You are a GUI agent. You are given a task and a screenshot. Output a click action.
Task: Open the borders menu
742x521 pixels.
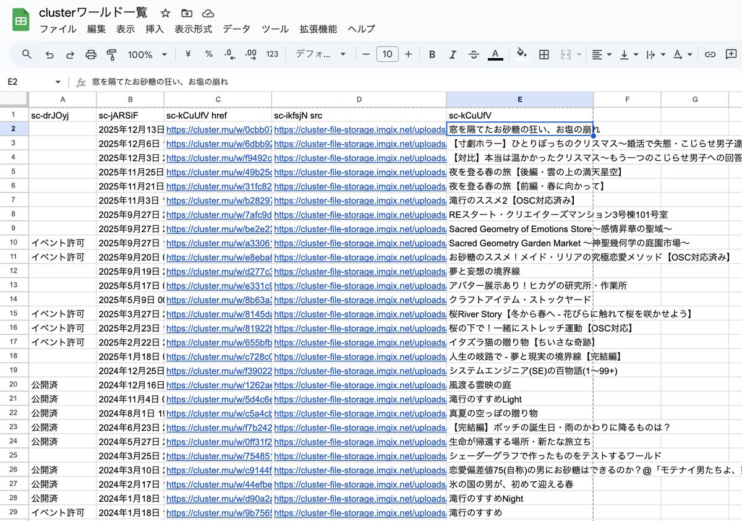click(544, 54)
